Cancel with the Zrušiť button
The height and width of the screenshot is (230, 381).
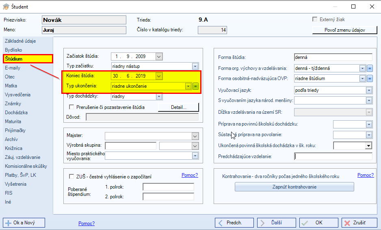(359, 223)
